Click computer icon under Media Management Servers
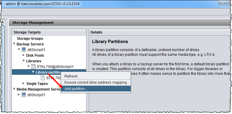Screen dimensions: 232x114 pyautogui.click(x=24, y=95)
